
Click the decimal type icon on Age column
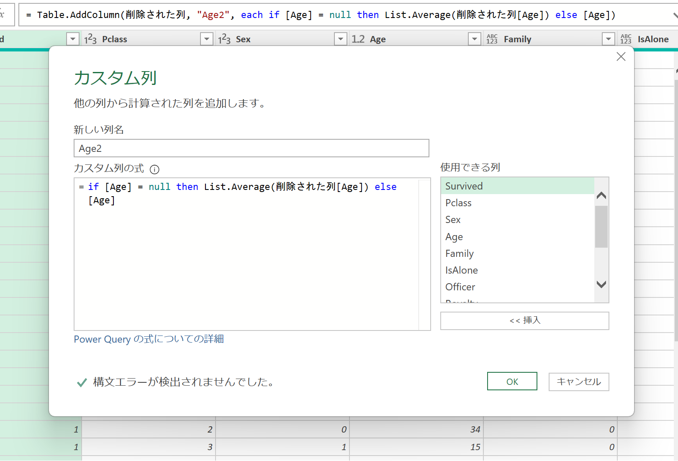click(358, 38)
